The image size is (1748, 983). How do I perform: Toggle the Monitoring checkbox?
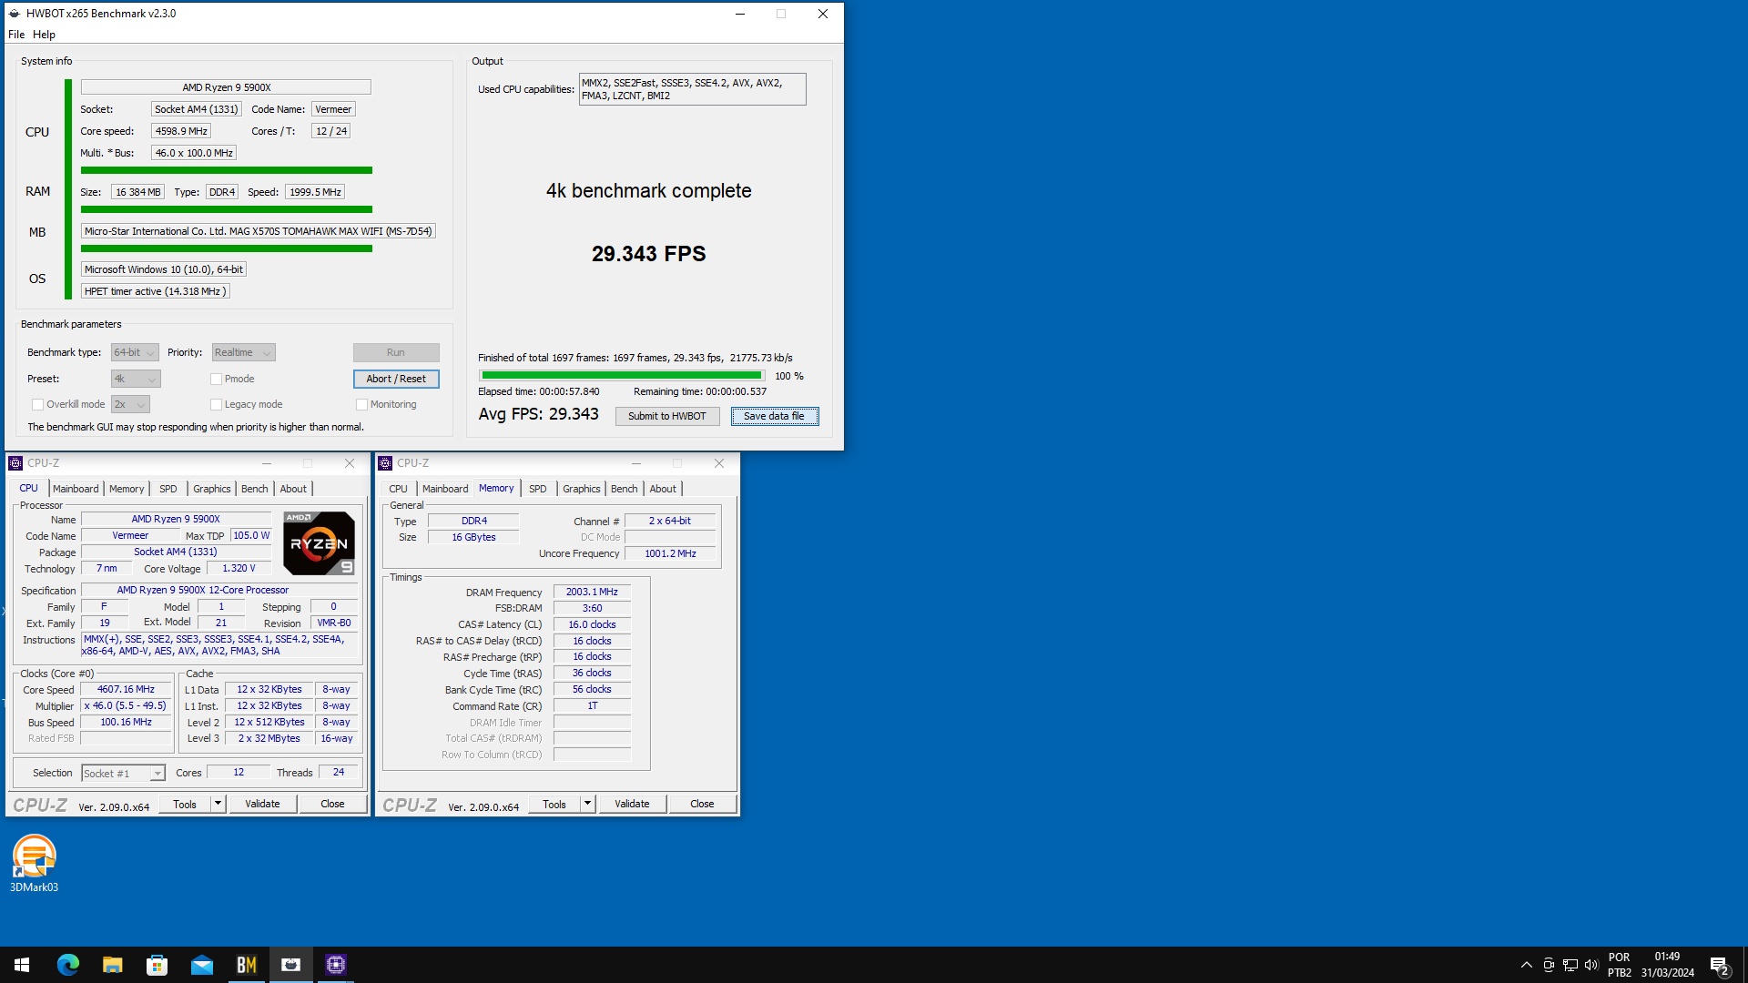pos(361,405)
